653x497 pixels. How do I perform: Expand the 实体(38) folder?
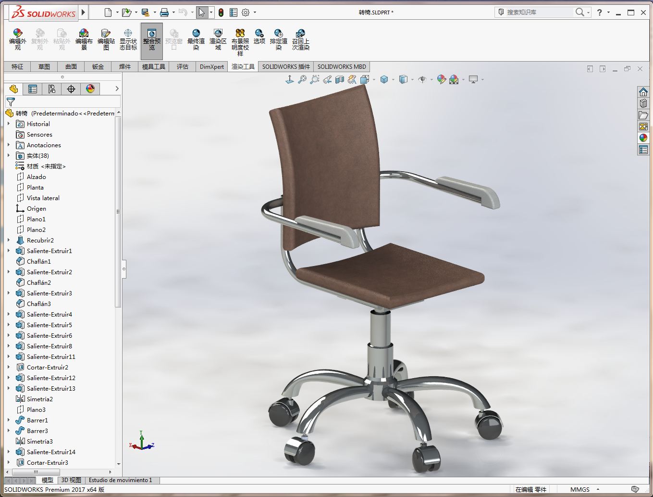(9, 156)
